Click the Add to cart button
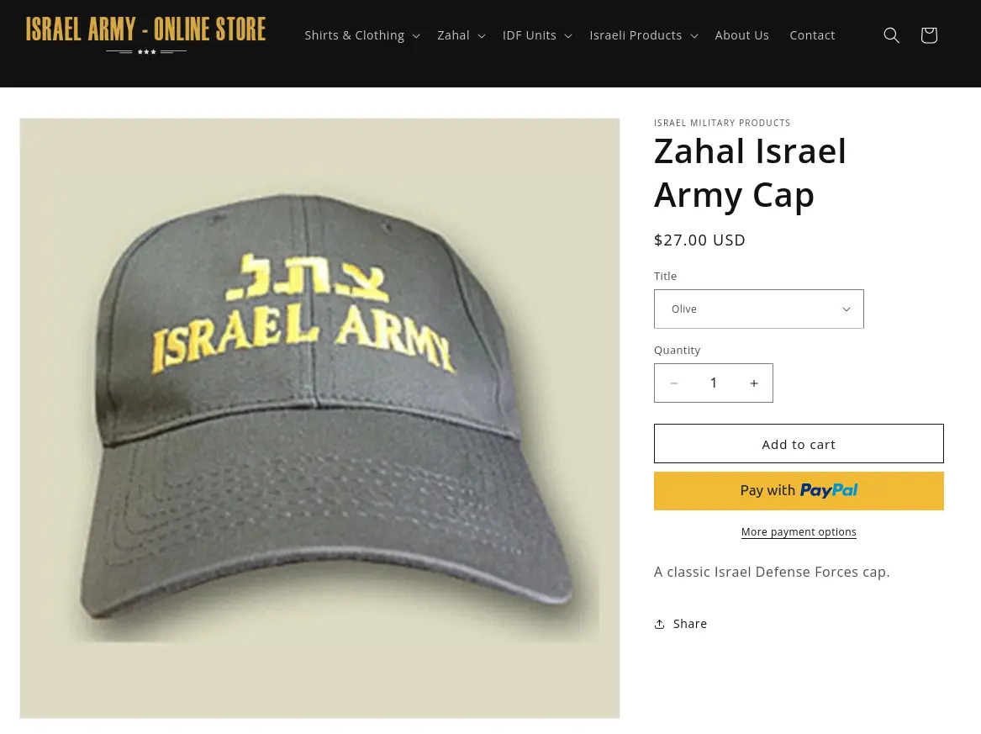This screenshot has height=734, width=981. click(x=799, y=444)
